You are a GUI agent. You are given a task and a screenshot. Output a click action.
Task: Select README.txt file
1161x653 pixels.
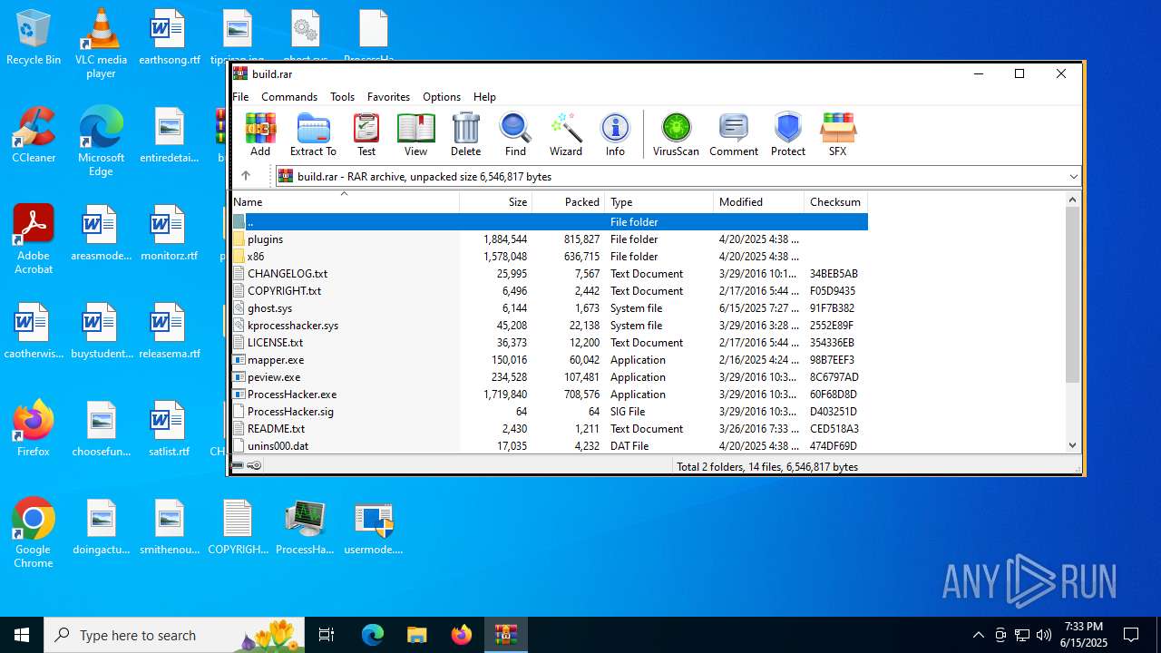pos(550,429)
